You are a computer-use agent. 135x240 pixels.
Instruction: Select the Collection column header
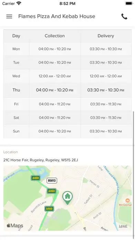[54, 36]
